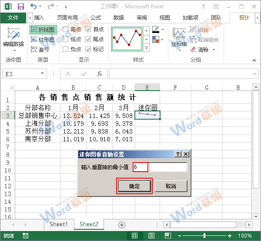Select 折线图 sparkline type

[43, 29]
